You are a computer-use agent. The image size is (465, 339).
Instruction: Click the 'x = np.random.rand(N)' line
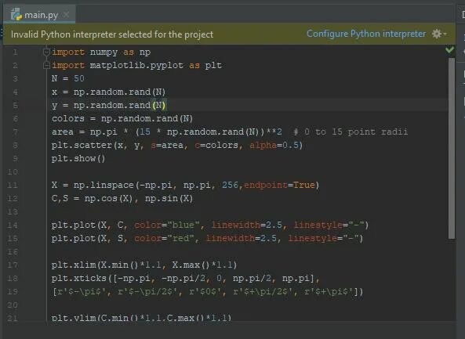[x=108, y=92]
